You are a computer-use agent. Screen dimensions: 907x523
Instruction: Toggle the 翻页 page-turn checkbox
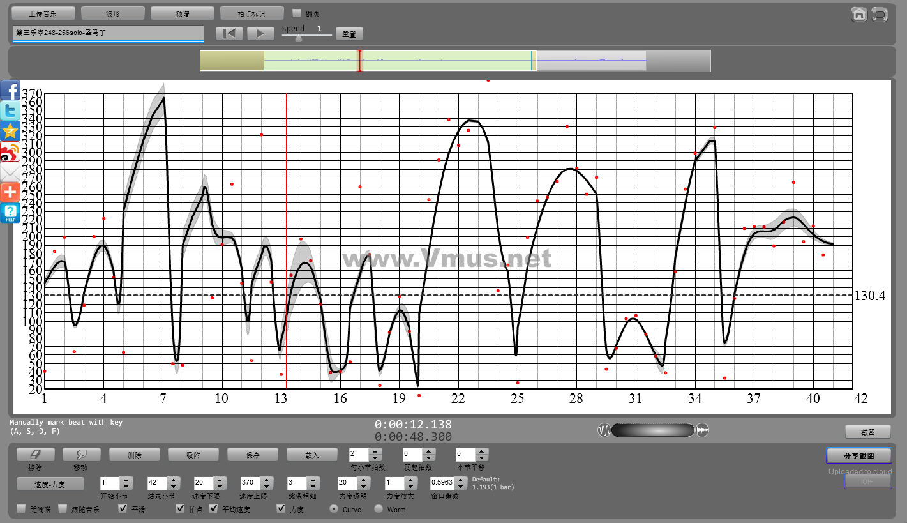coord(297,13)
